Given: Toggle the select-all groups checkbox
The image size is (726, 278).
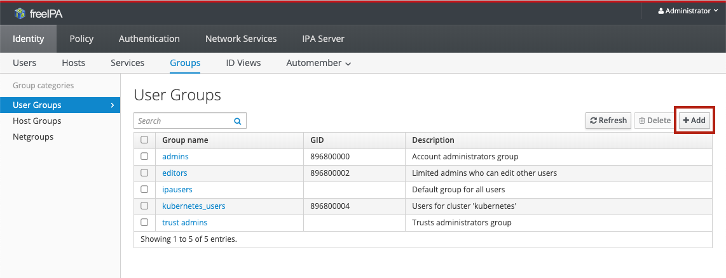Looking at the screenshot, I should 144,140.
